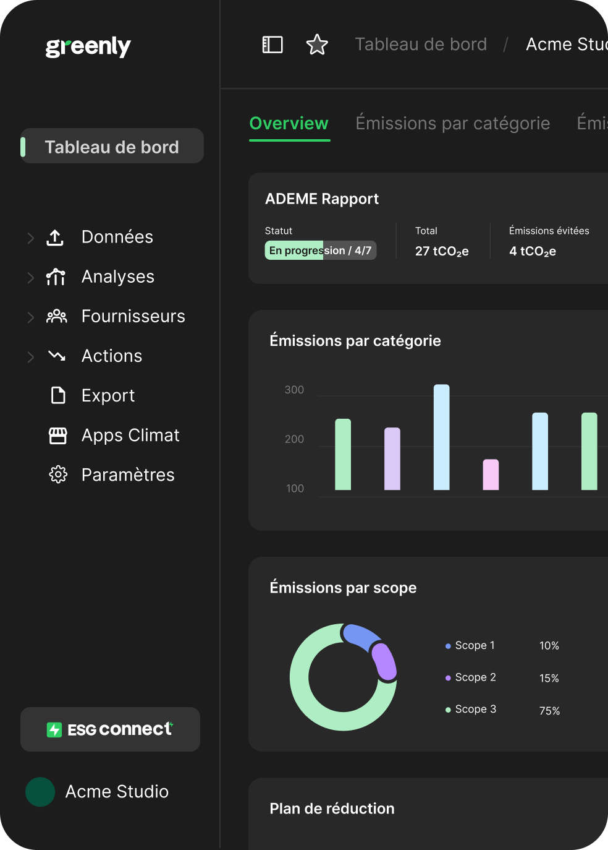The width and height of the screenshot is (608, 850).
Task: Click the 27 tCO₂e total value
Action: (x=442, y=251)
